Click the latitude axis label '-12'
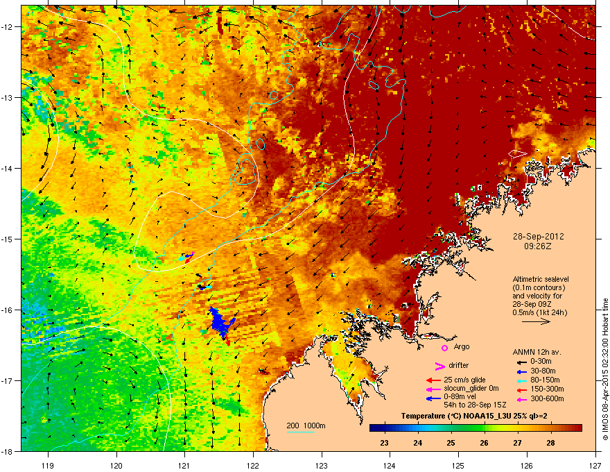The height and width of the screenshot is (472, 610). [x=7, y=26]
